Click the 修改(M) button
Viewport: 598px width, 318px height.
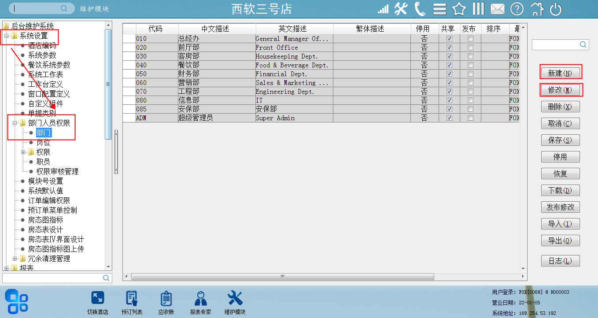tap(560, 90)
